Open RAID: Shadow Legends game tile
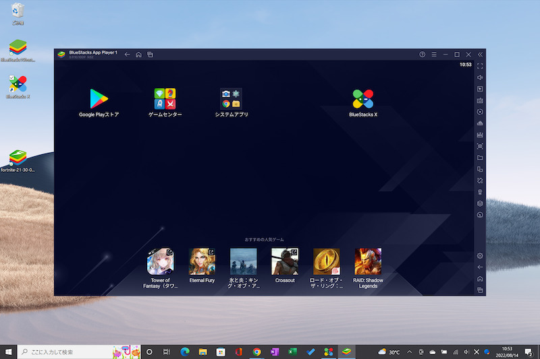 click(x=368, y=261)
